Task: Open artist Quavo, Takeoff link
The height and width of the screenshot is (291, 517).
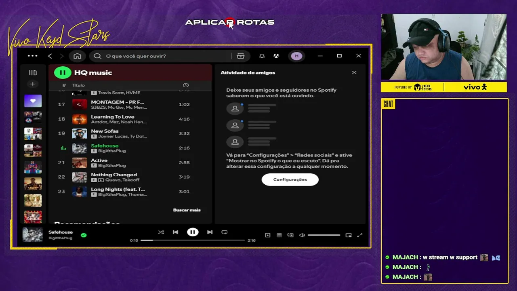Action: click(x=122, y=180)
